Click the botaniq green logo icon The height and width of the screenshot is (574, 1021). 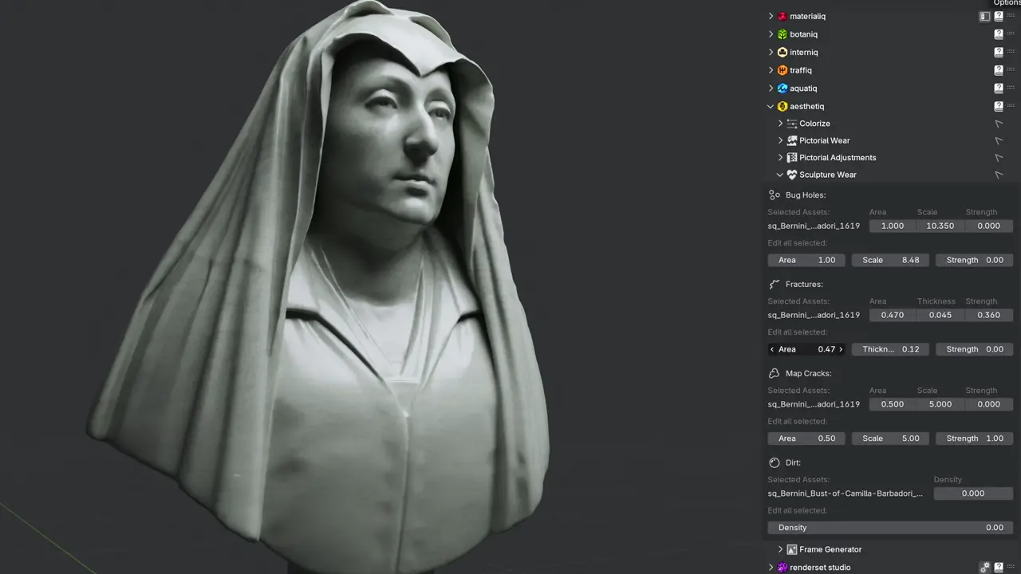[x=783, y=34]
